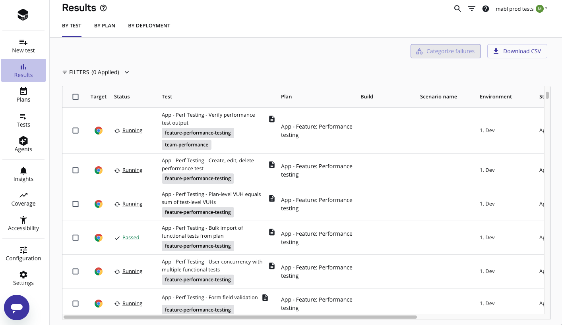Open the help question mark icon beside Results

103,8
